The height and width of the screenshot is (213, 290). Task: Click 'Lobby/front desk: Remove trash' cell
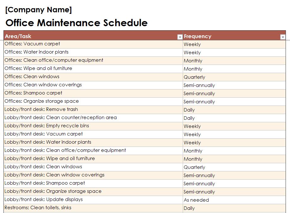point(93,110)
